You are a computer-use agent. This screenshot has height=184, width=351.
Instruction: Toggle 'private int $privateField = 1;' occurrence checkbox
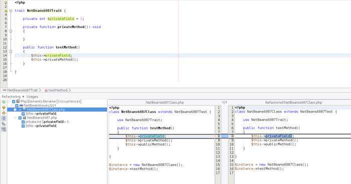(23, 122)
